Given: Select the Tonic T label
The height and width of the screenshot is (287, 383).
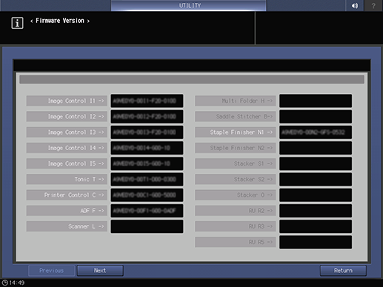Looking at the screenshot, I should click(67, 179).
